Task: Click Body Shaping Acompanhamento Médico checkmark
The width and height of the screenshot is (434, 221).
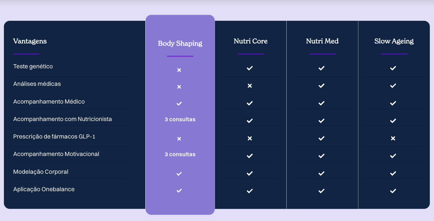Action: click(179, 104)
